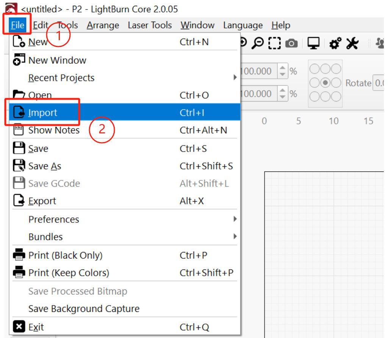Expand the Recent Projects submenu
The image size is (388, 338).
click(125, 78)
